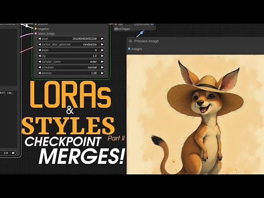Screen dimensions: 264x198
Task: Click the left arrow of the seed field
Action: [39, 38]
